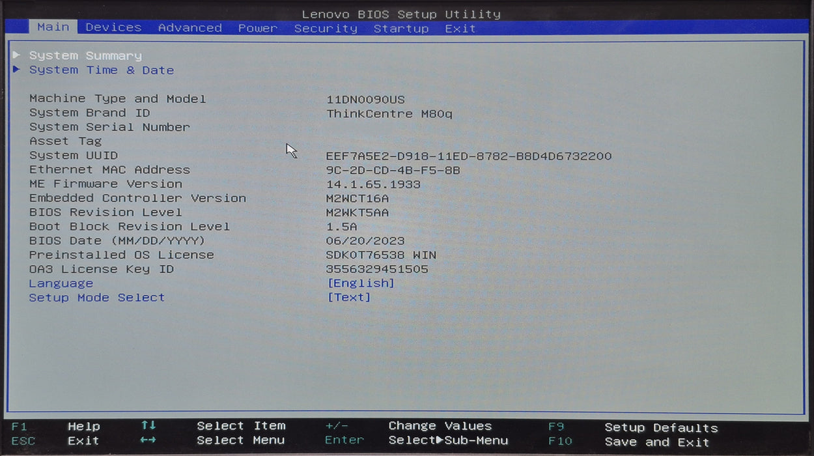Viewport: 814px width, 456px height.
Task: Click machine type value 11DN0090US
Action: 365,100
